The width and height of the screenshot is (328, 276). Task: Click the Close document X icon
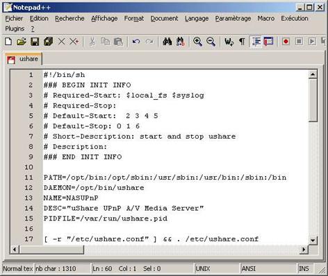[61, 42]
